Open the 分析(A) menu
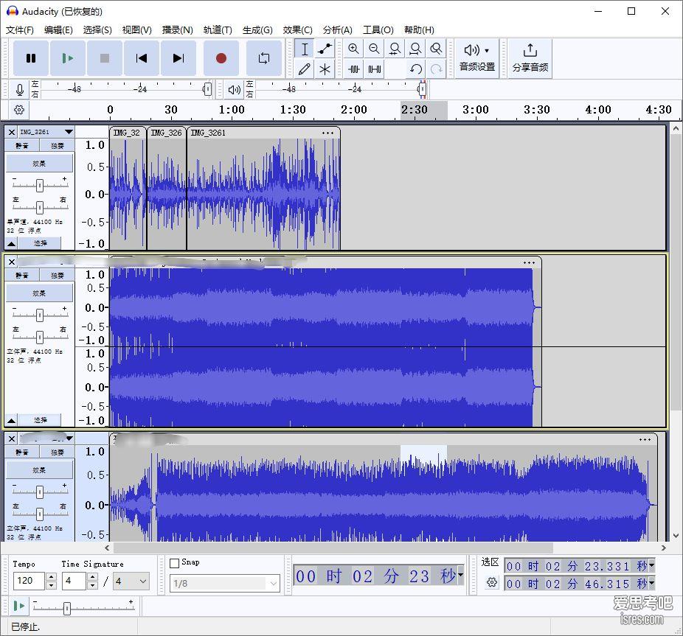Viewport: 683px width, 636px height. pos(337,29)
